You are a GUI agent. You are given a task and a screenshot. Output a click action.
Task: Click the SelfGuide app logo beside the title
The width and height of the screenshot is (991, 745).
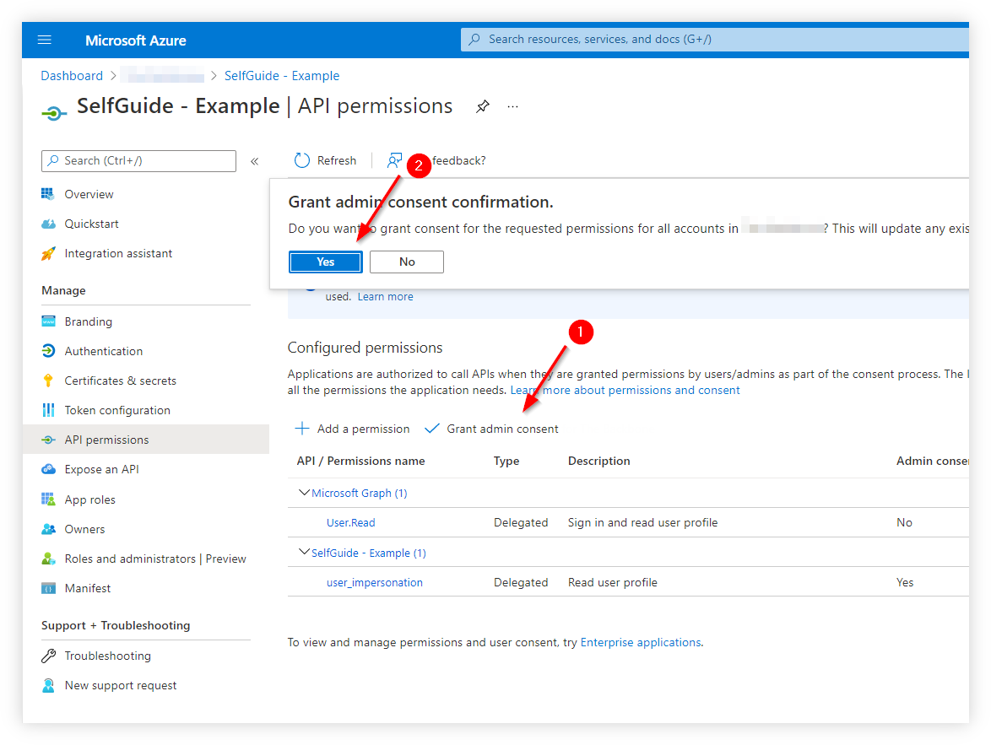point(53,106)
